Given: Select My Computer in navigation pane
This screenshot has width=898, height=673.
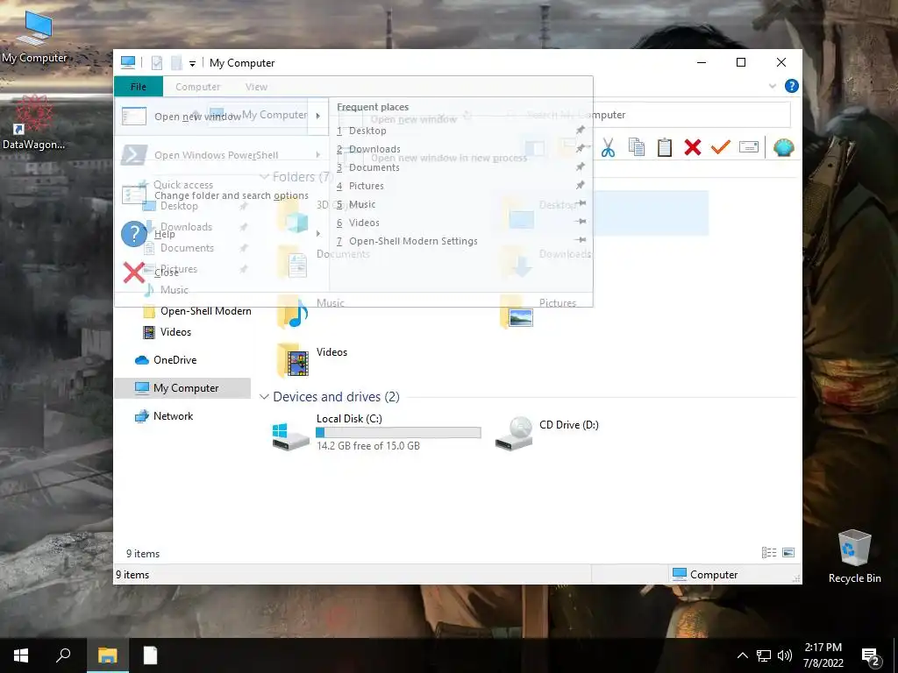Looking at the screenshot, I should (x=182, y=388).
